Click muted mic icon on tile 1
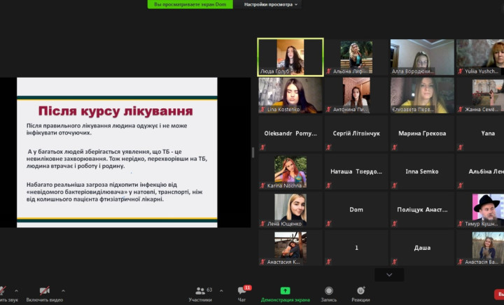The height and width of the screenshot is (305, 504). coord(328,262)
